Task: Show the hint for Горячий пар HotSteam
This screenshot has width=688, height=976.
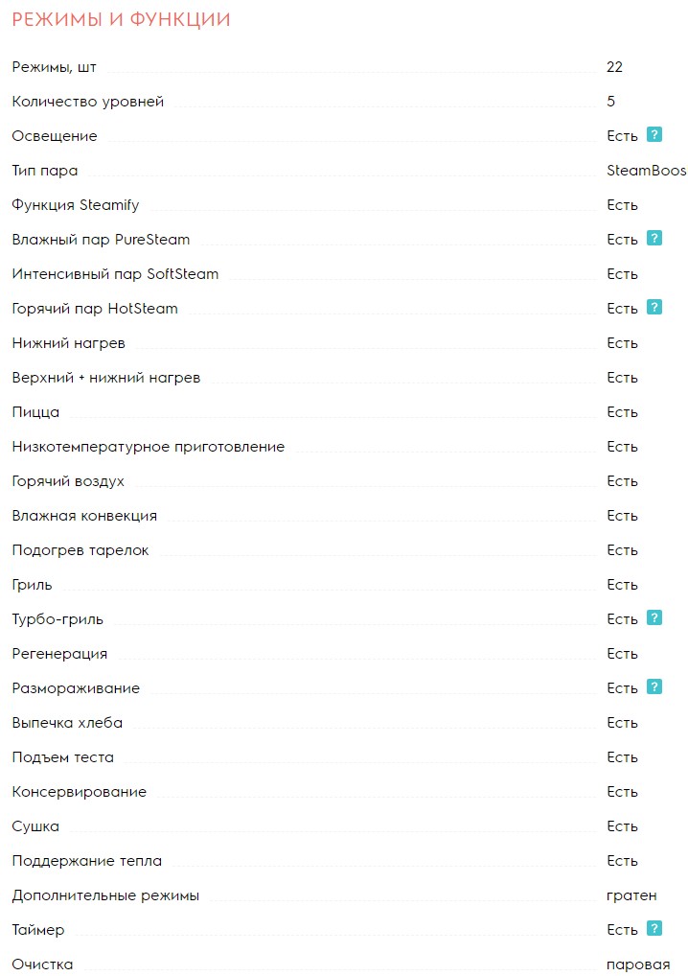Action: [x=654, y=308]
